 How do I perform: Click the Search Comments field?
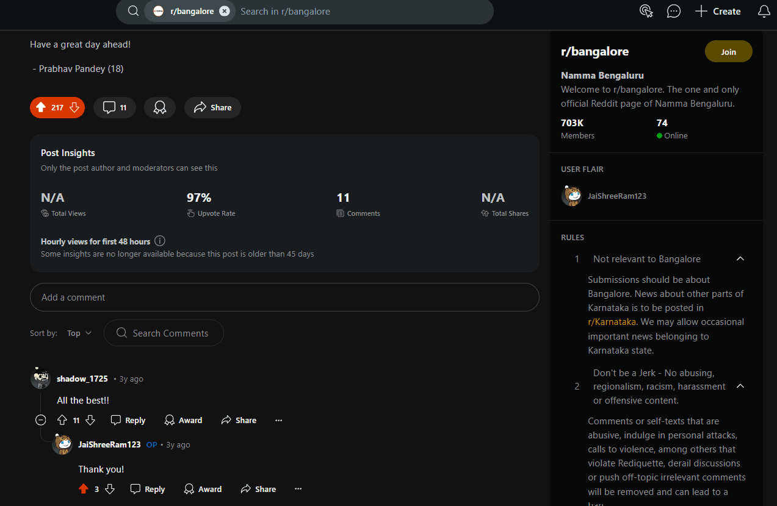pos(164,333)
